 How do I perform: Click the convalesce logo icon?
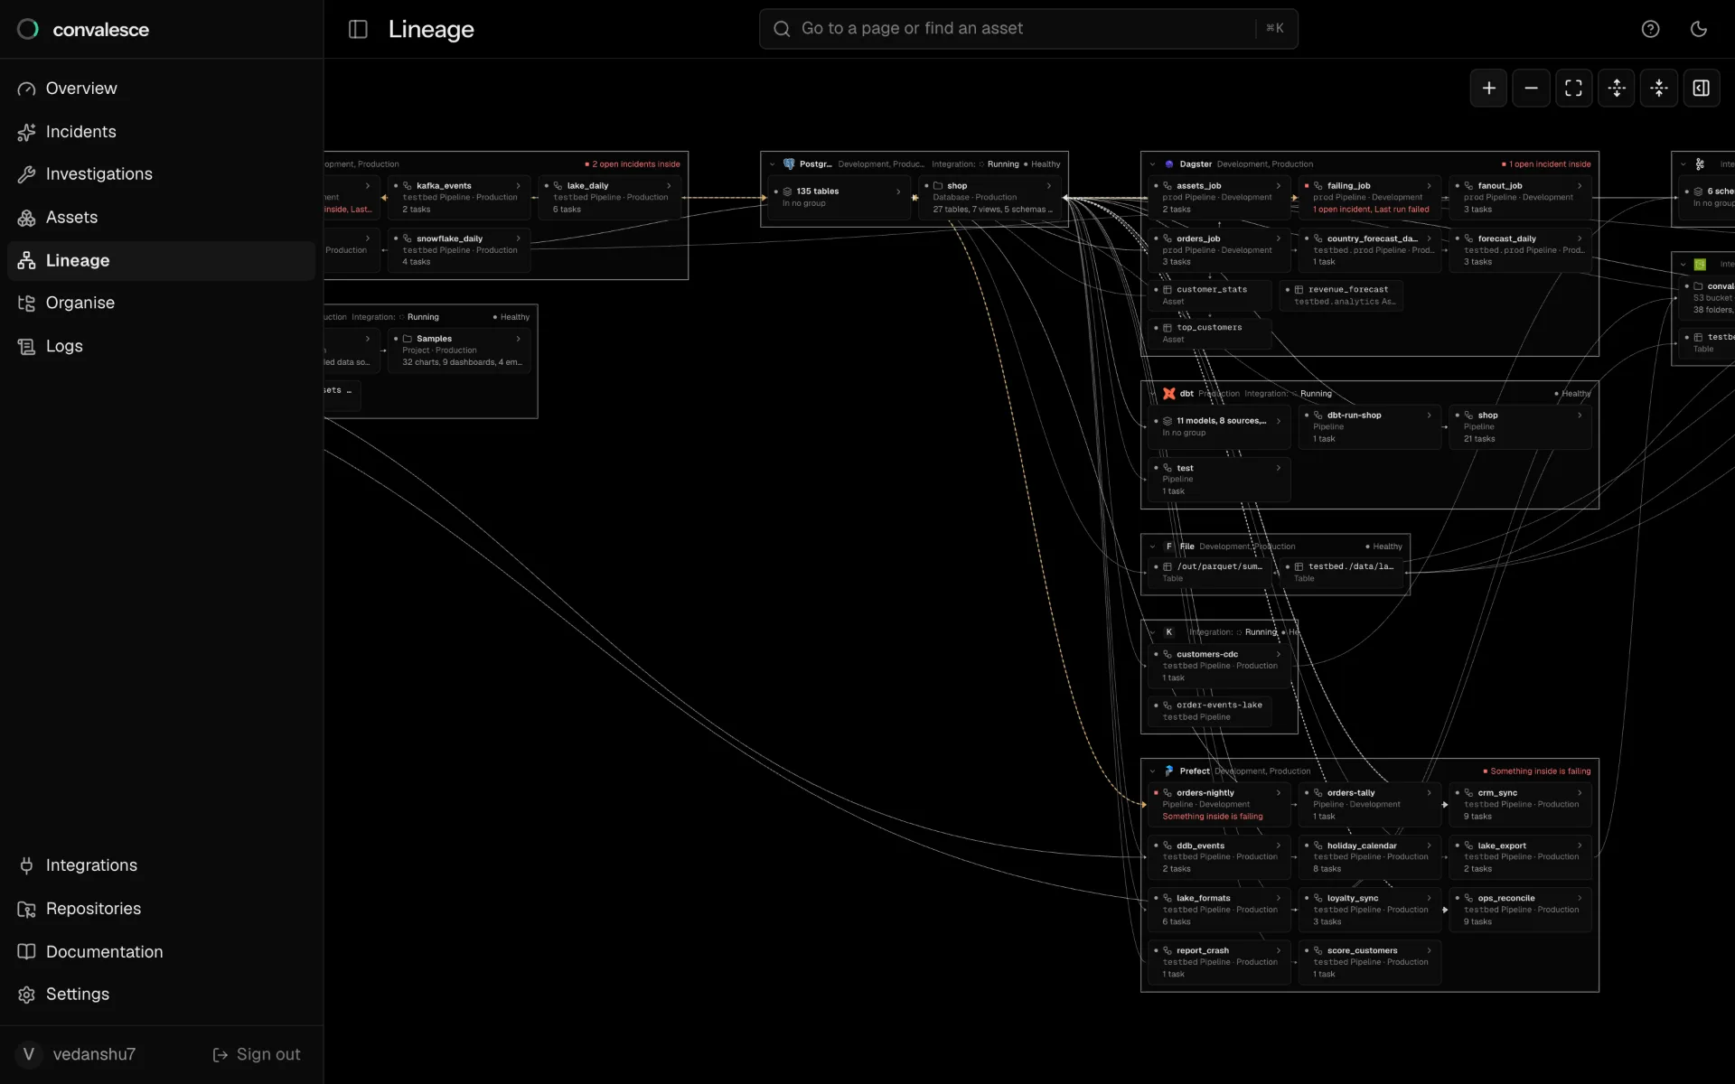click(x=28, y=29)
